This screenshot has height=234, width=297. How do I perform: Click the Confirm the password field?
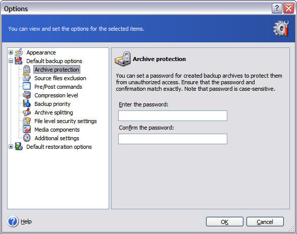point(173,139)
